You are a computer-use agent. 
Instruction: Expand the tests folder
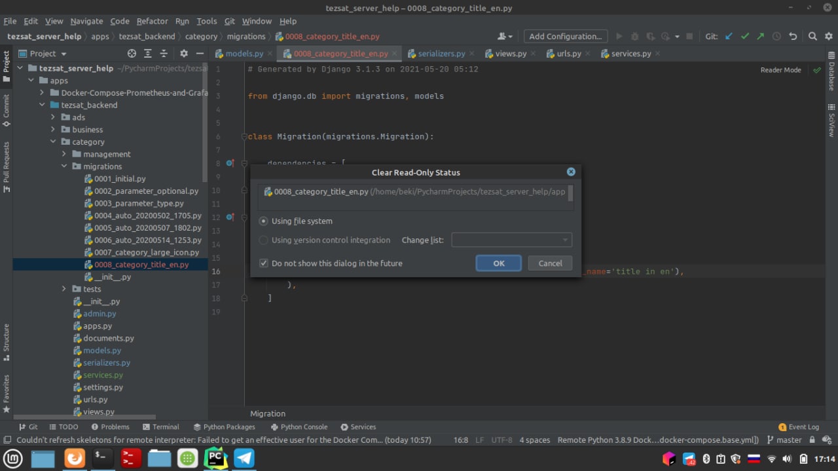click(x=64, y=289)
